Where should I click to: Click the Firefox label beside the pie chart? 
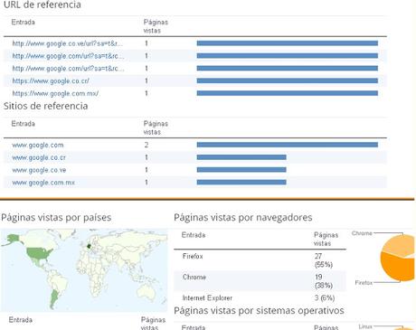[x=364, y=283]
